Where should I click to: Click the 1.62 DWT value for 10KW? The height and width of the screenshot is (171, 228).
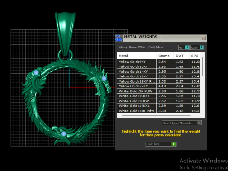coord(180,101)
